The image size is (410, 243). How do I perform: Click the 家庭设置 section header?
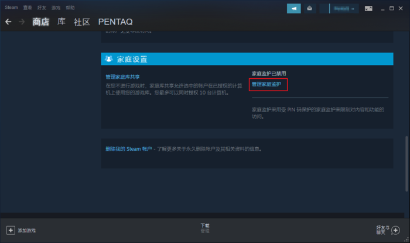pyautogui.click(x=247, y=59)
